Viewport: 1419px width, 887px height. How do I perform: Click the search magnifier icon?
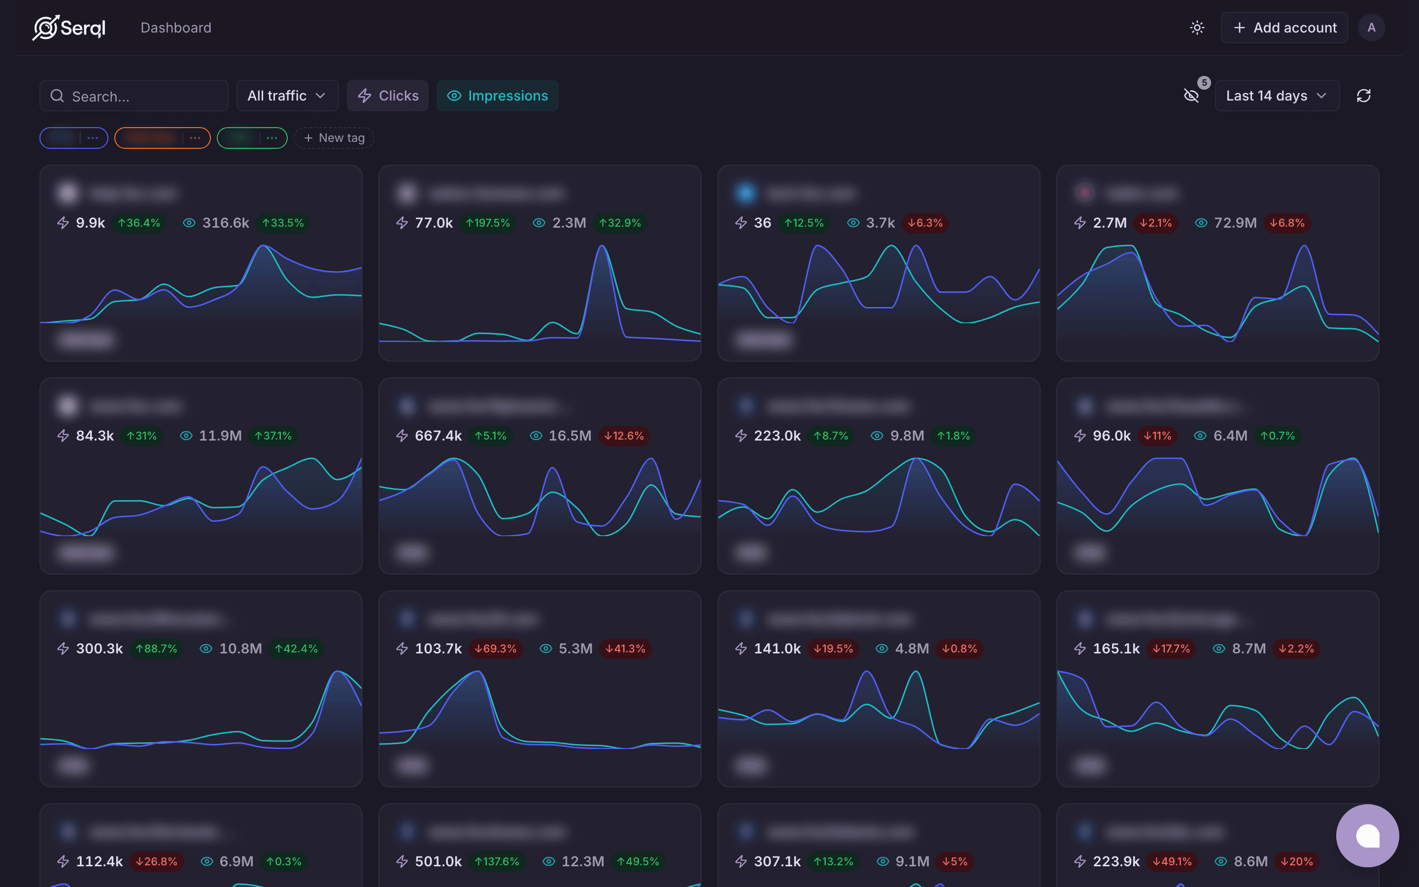[x=57, y=96]
